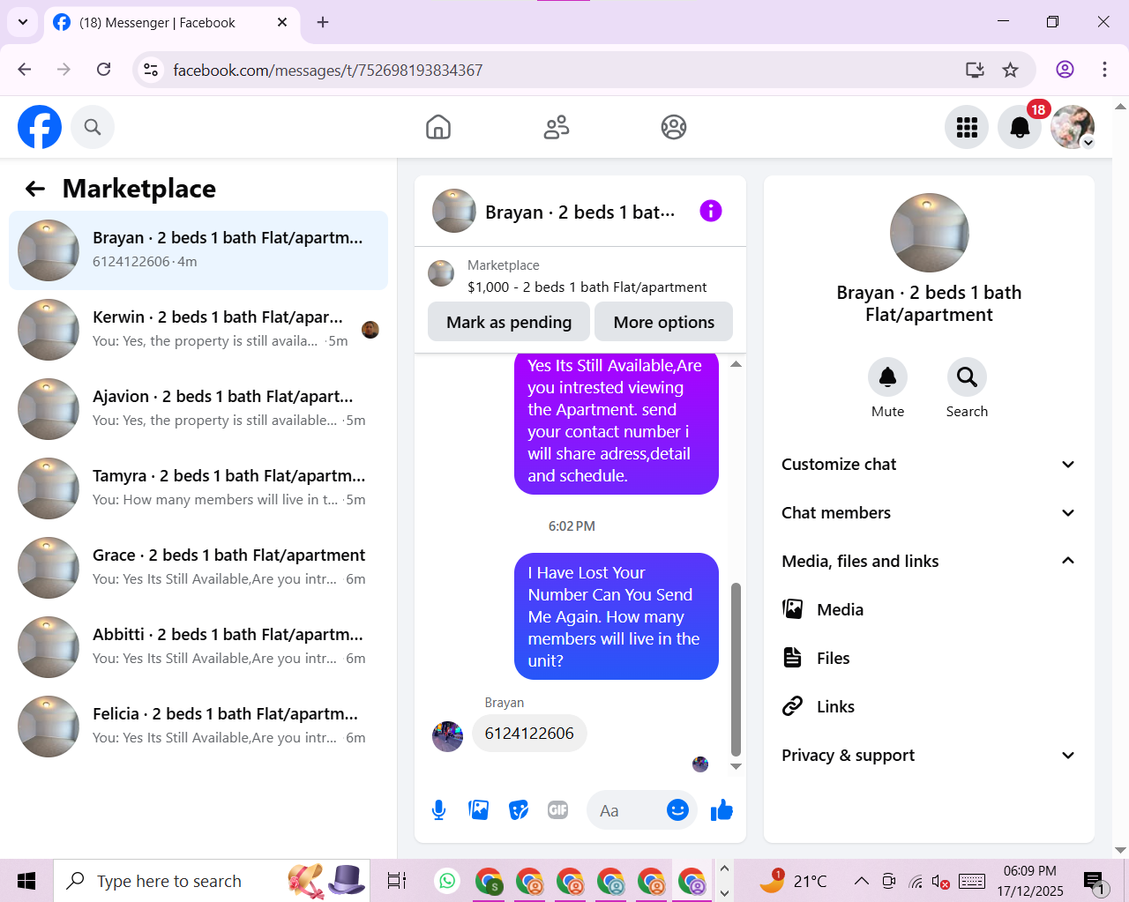Open the Facebook logo home link

point(40,127)
